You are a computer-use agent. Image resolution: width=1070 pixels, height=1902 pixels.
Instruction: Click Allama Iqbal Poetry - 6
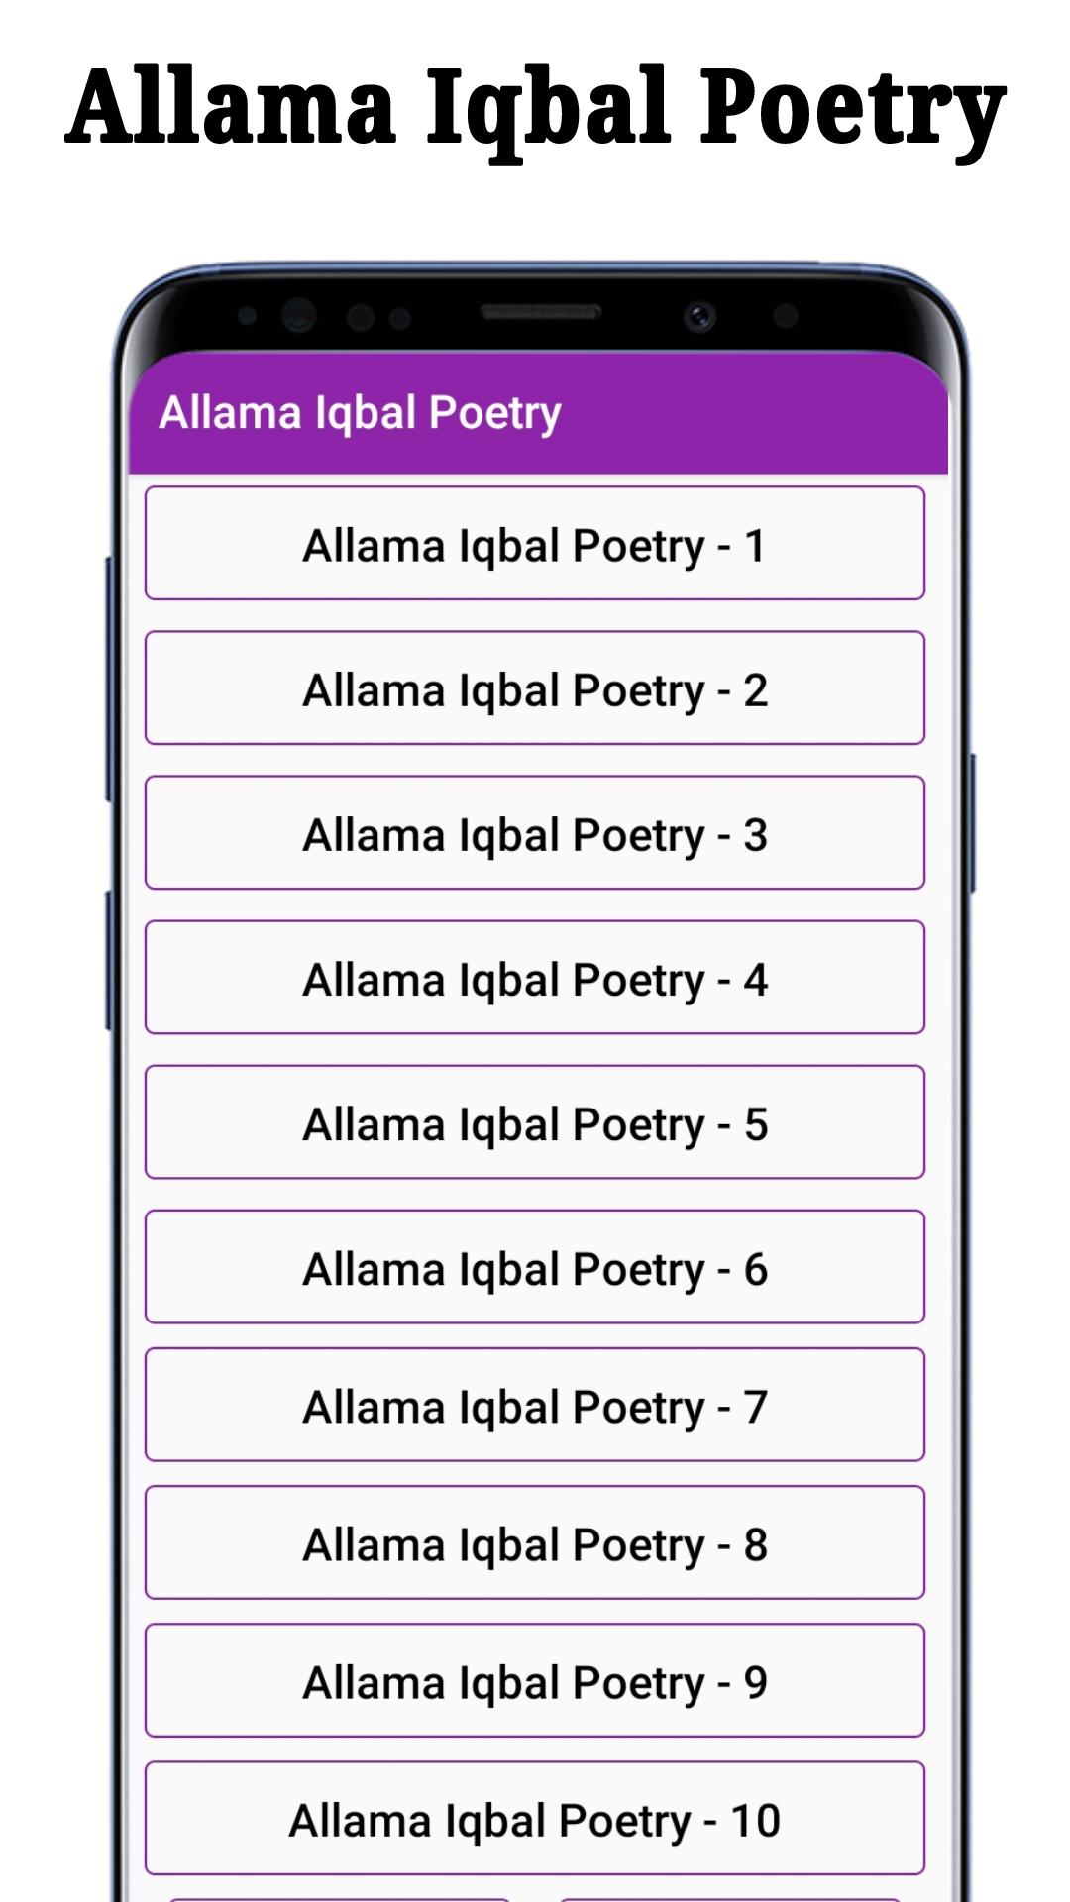click(535, 1266)
